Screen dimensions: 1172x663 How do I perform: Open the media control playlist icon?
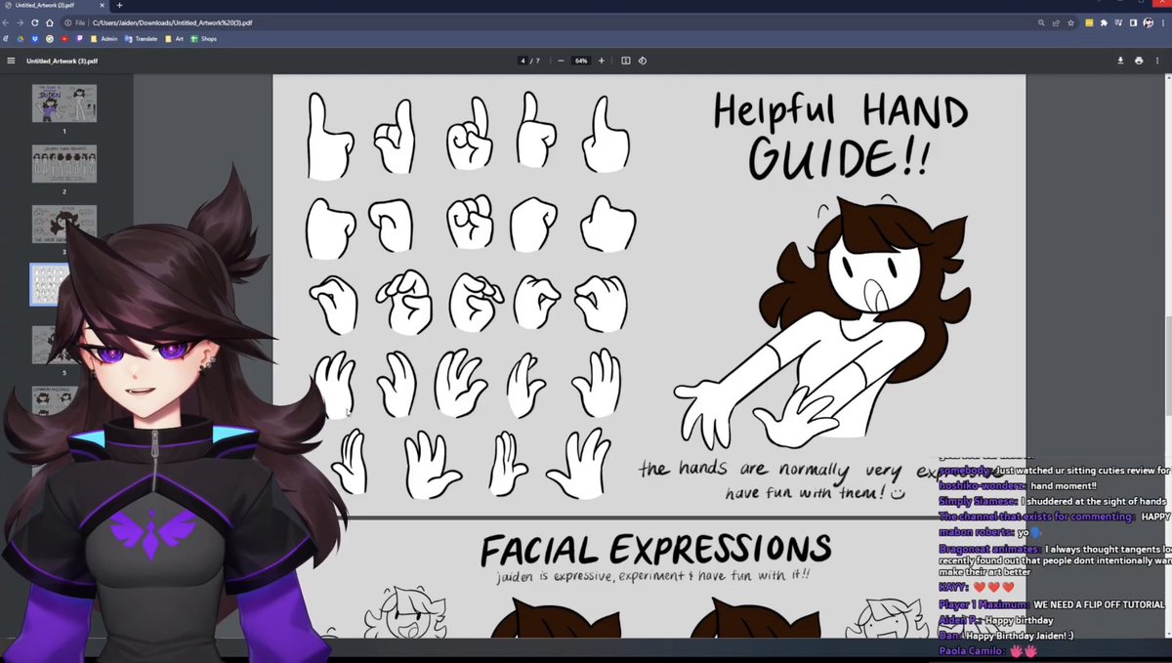tap(1118, 22)
